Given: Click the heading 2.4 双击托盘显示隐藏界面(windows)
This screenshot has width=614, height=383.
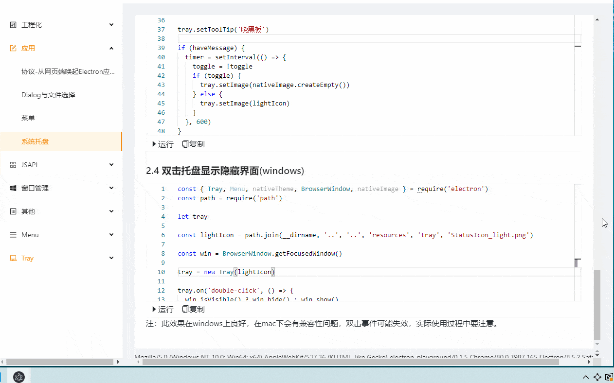Looking at the screenshot, I should pyautogui.click(x=225, y=171).
